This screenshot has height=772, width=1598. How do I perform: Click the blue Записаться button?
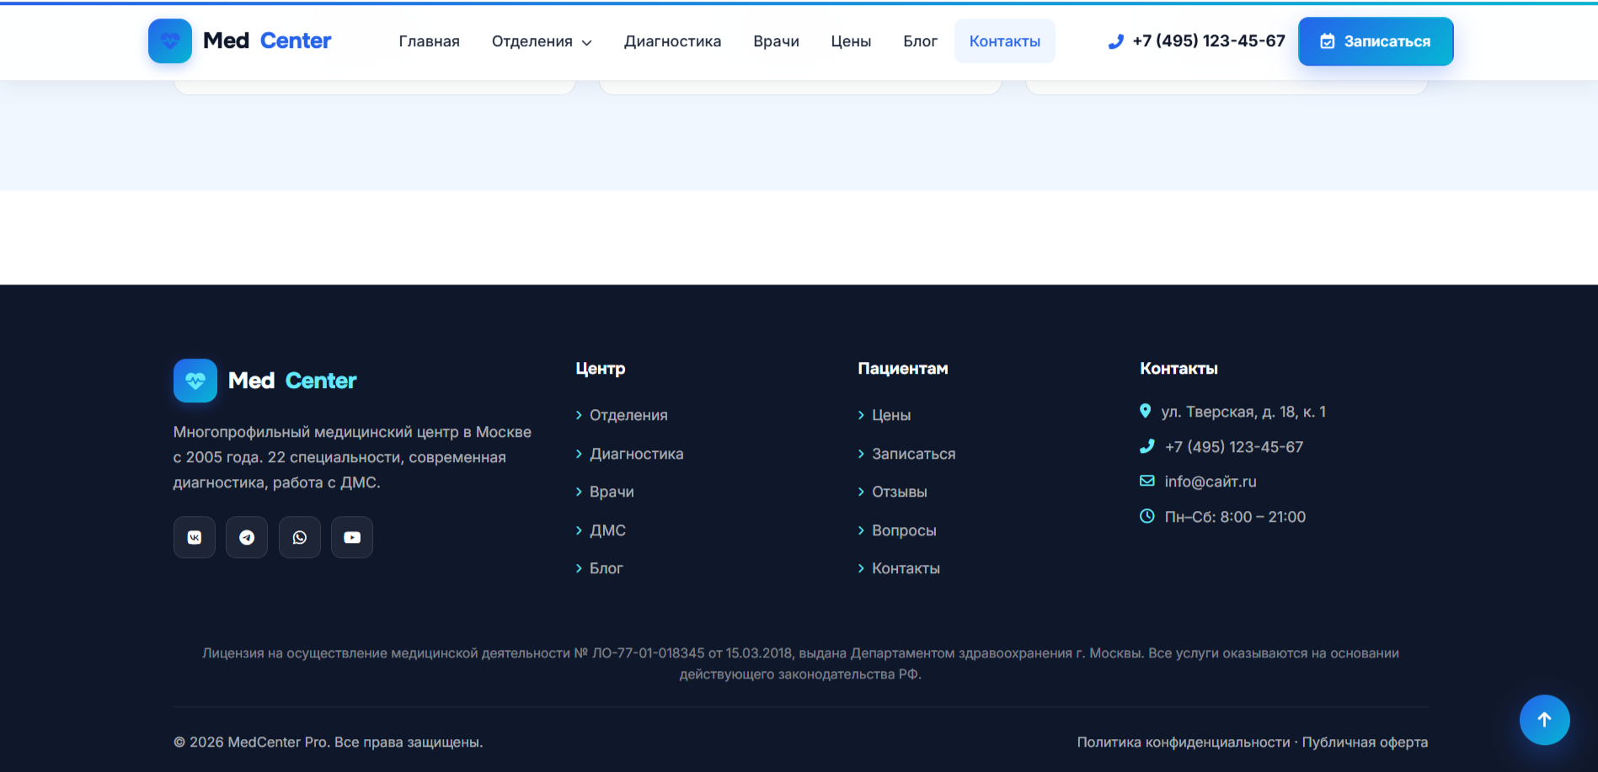click(1376, 41)
